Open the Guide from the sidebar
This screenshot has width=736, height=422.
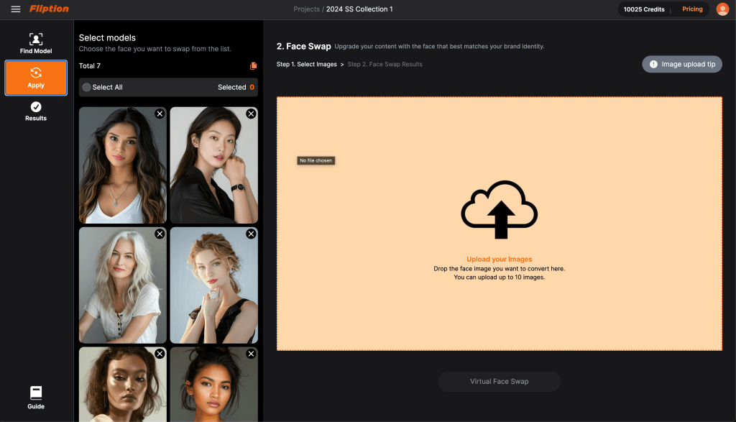(x=36, y=398)
